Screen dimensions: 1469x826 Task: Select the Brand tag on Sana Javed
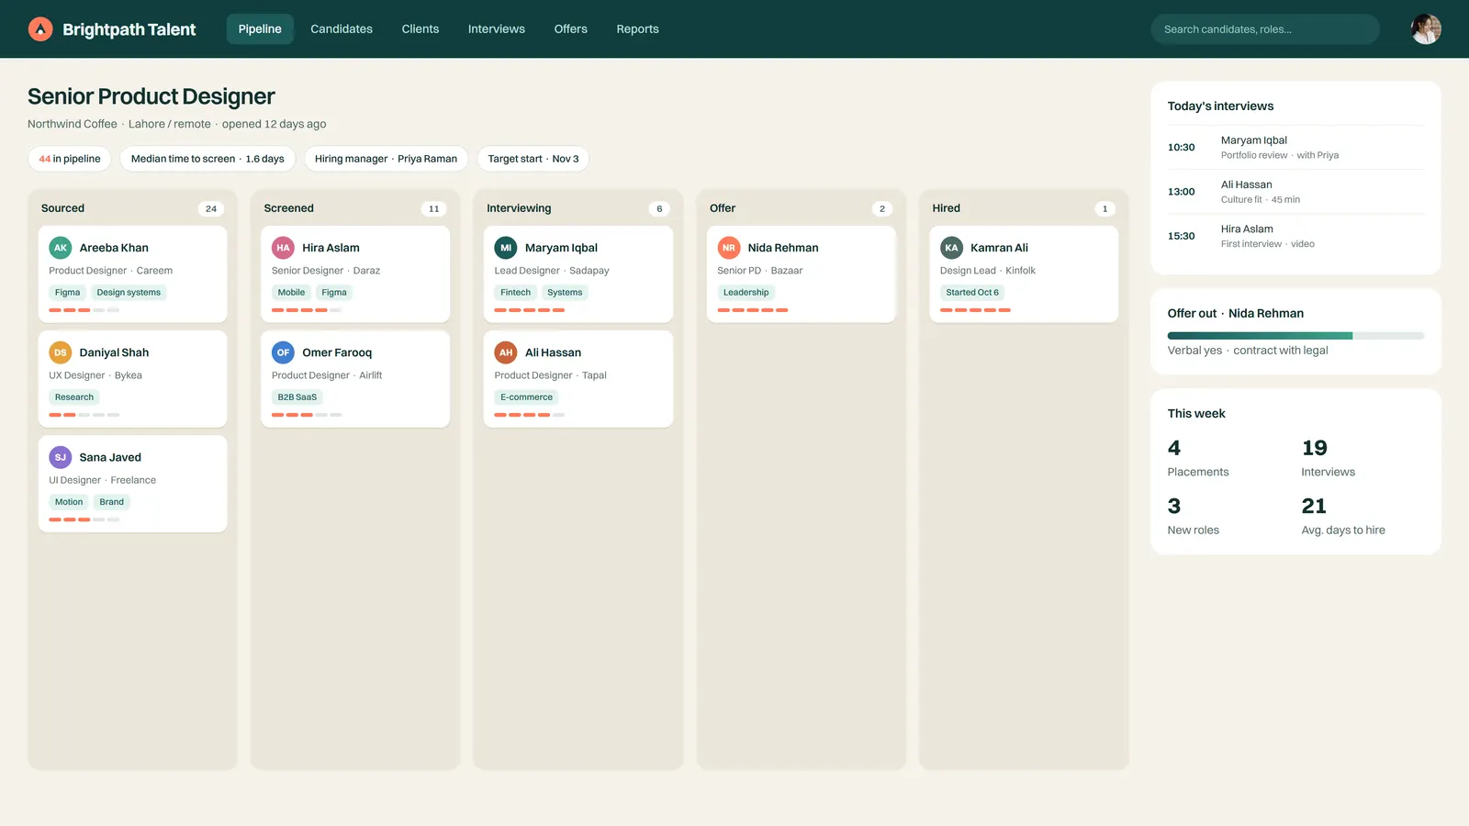point(112,502)
